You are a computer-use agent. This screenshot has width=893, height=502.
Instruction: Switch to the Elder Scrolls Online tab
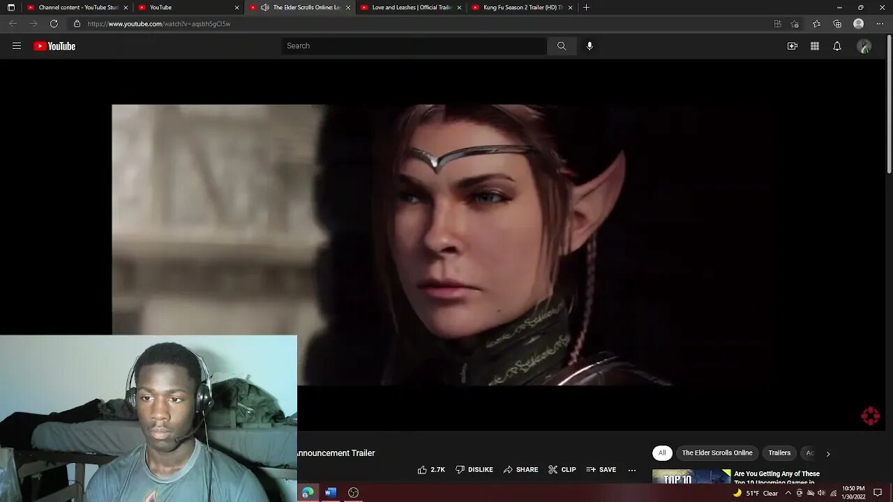point(301,8)
